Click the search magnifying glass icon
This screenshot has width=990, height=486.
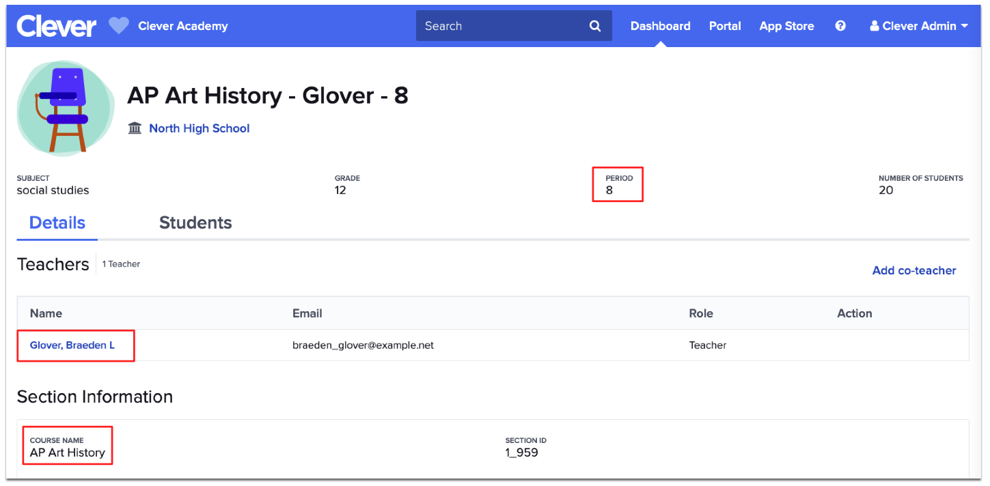594,25
